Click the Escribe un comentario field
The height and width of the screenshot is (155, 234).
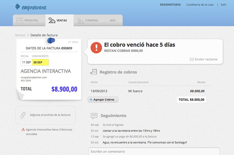click(154, 151)
